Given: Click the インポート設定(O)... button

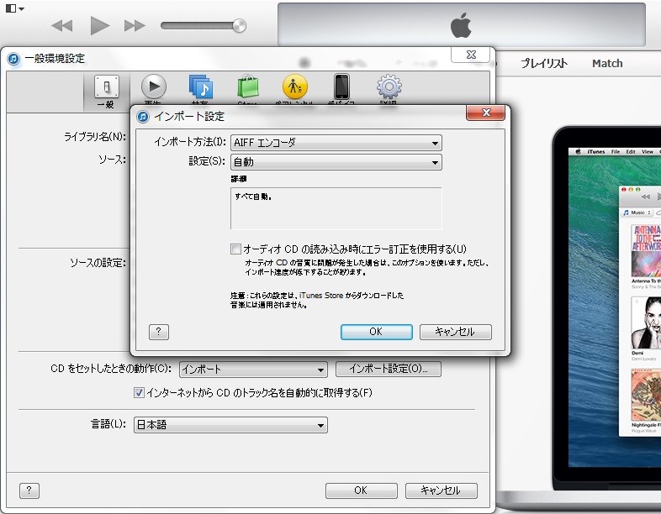Looking at the screenshot, I should click(389, 369).
